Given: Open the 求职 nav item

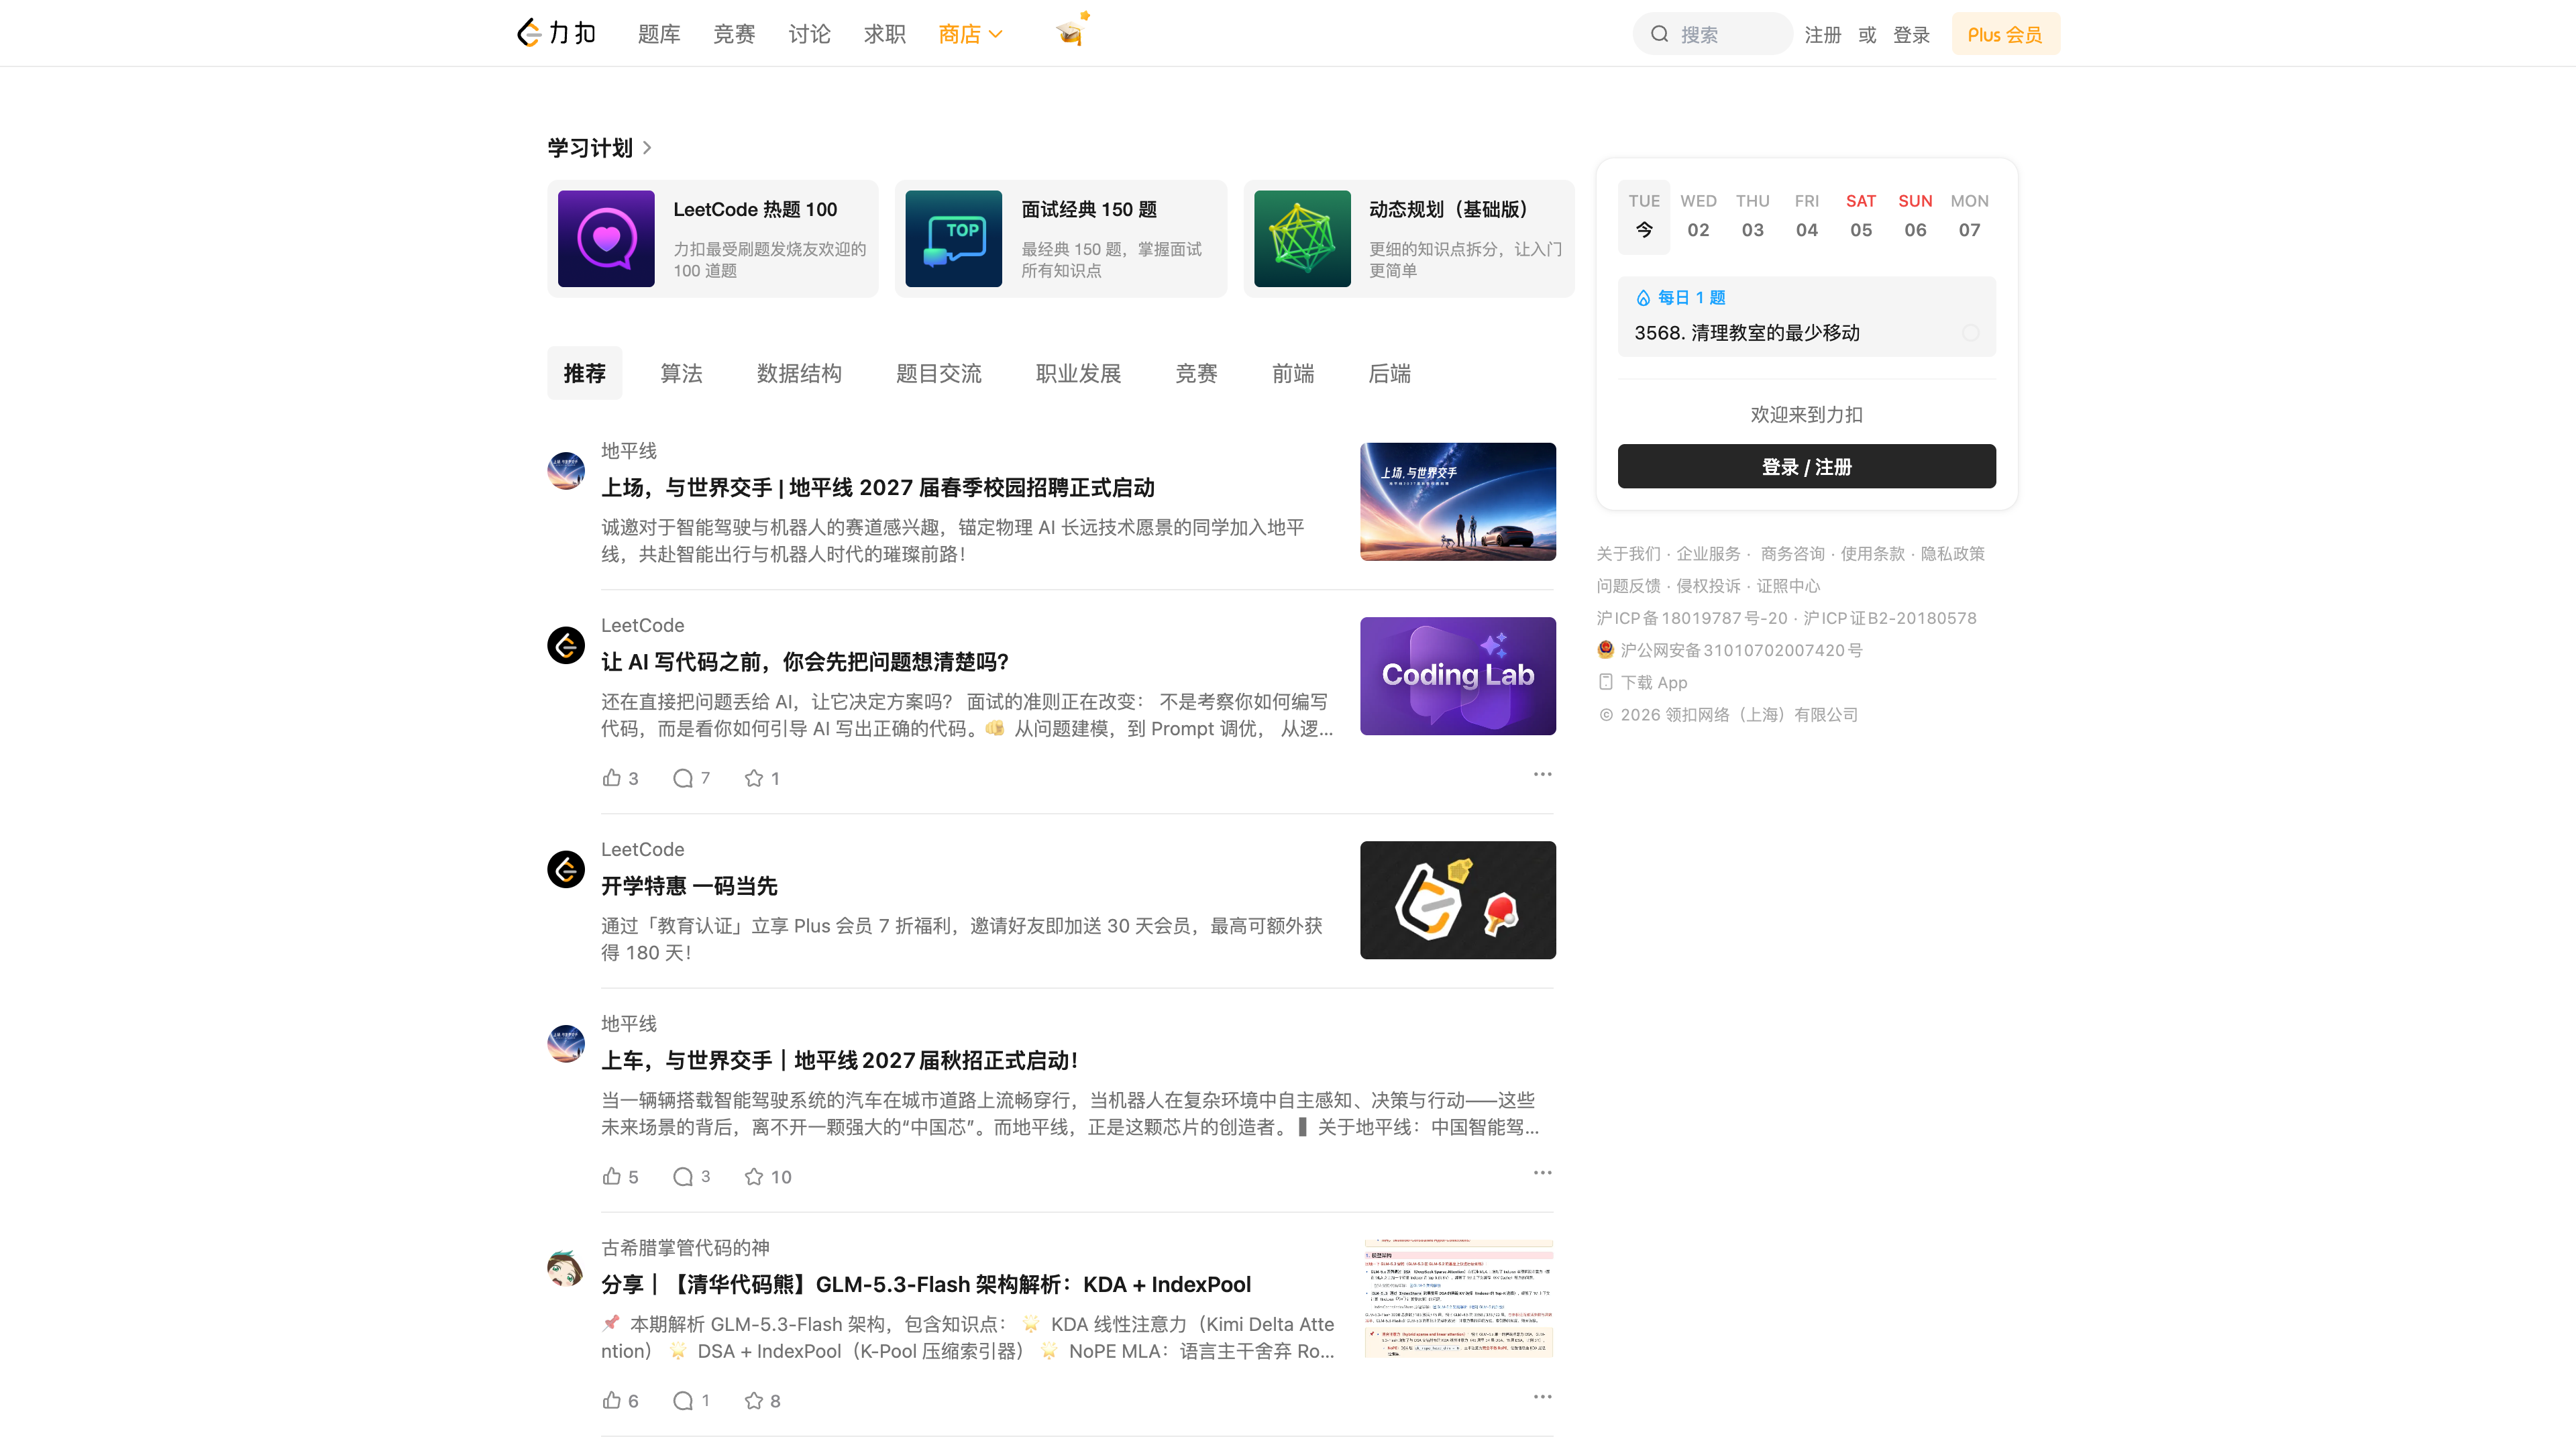Looking at the screenshot, I should pyautogui.click(x=884, y=34).
